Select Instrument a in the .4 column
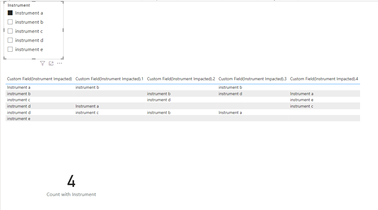Screen dimensions: 378x210 coord(302,94)
